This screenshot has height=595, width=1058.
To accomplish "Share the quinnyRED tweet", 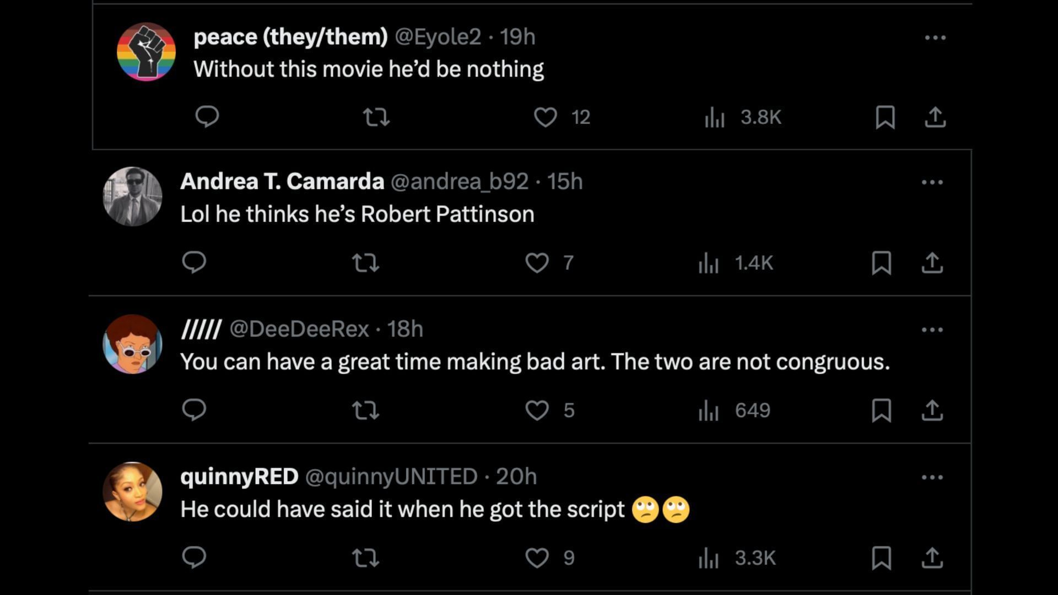I will coord(932,558).
